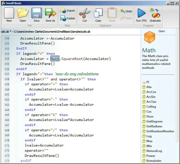Click the Object label above the cube
Viewport: 180px width, 164px height.
click(162, 31)
